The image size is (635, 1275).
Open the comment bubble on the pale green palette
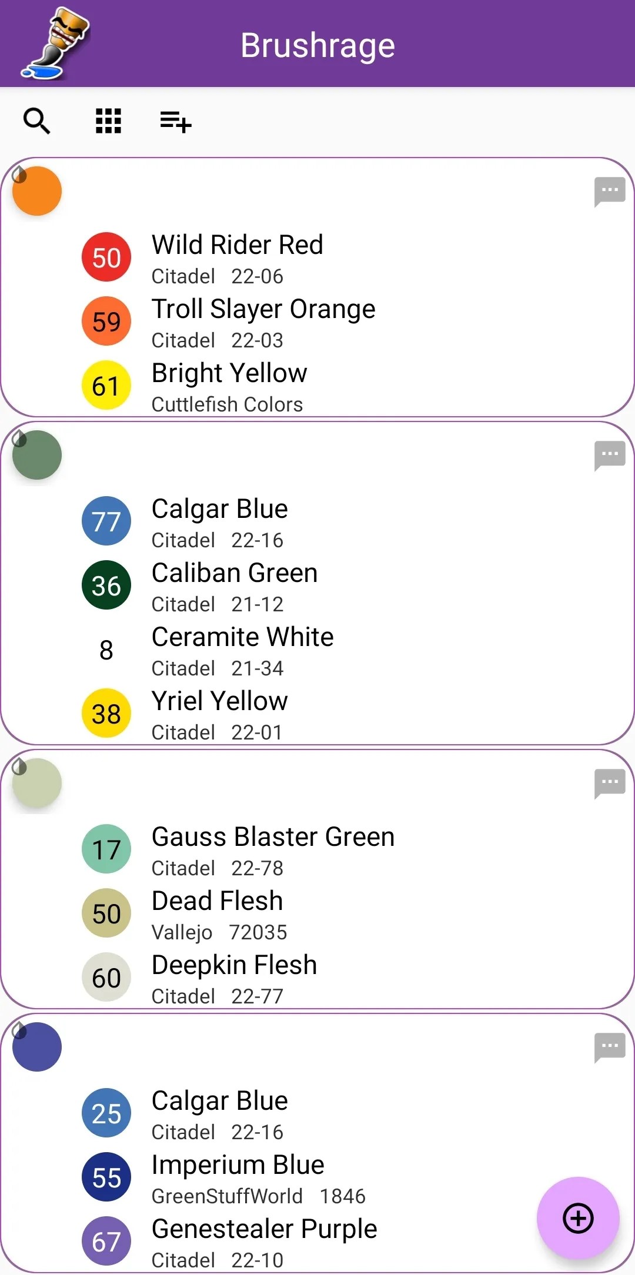(x=610, y=782)
